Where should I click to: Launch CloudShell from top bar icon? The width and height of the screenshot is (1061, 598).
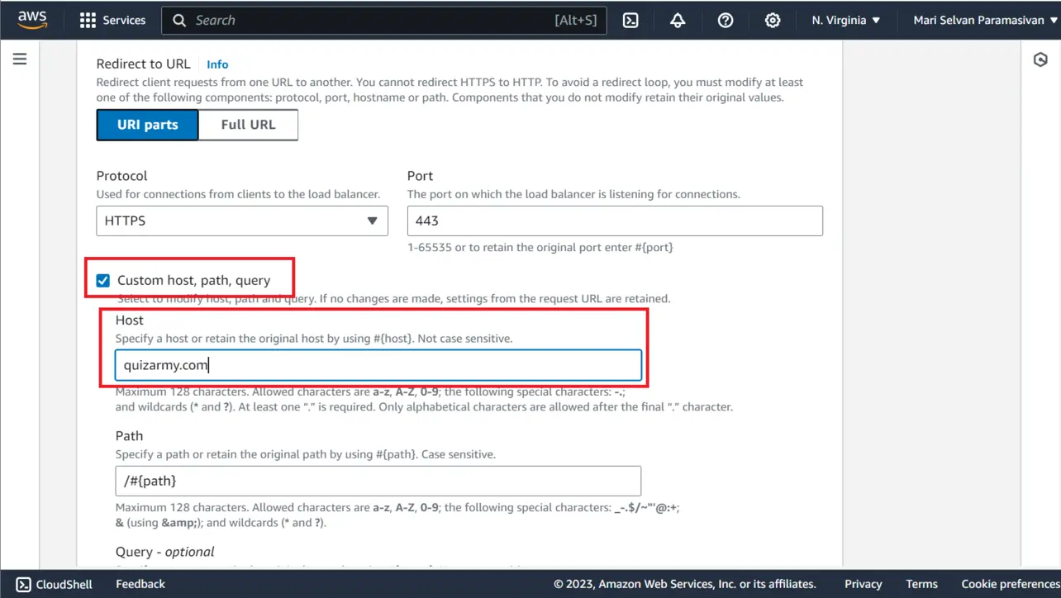(x=630, y=20)
